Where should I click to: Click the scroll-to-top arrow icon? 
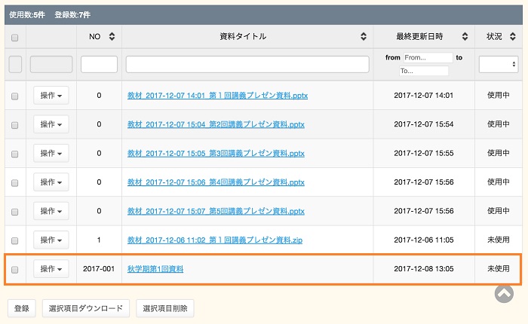coord(504,292)
